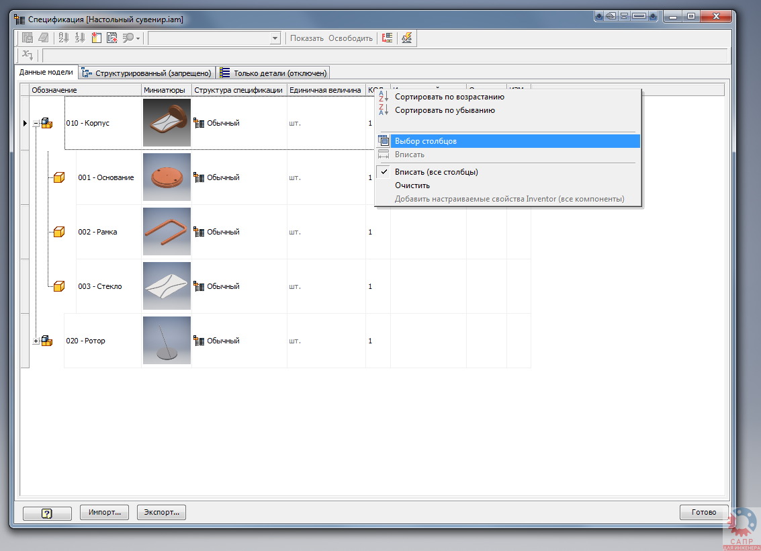Click the Ротор thumbnail image

point(167,340)
